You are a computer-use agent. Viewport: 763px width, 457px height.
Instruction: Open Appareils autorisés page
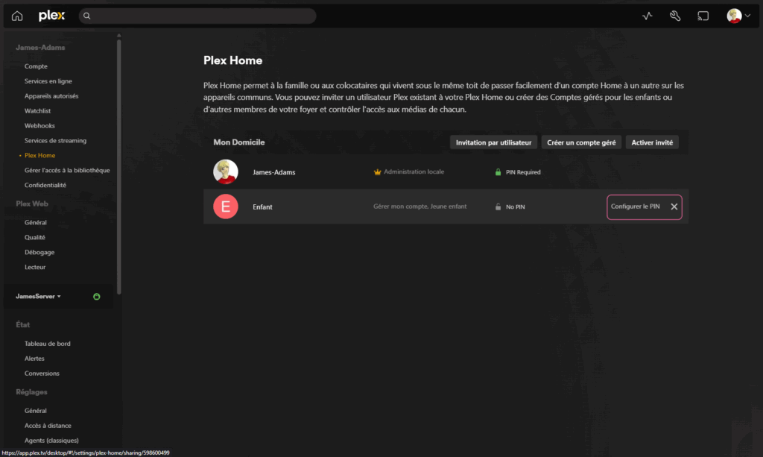coord(51,96)
